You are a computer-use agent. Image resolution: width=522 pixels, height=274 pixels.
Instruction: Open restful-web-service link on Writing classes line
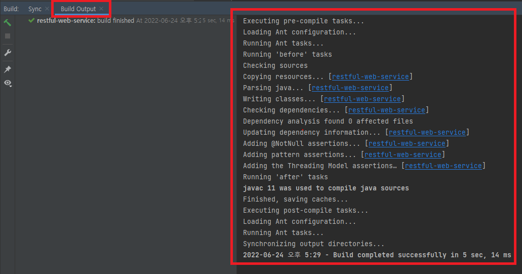(362, 99)
